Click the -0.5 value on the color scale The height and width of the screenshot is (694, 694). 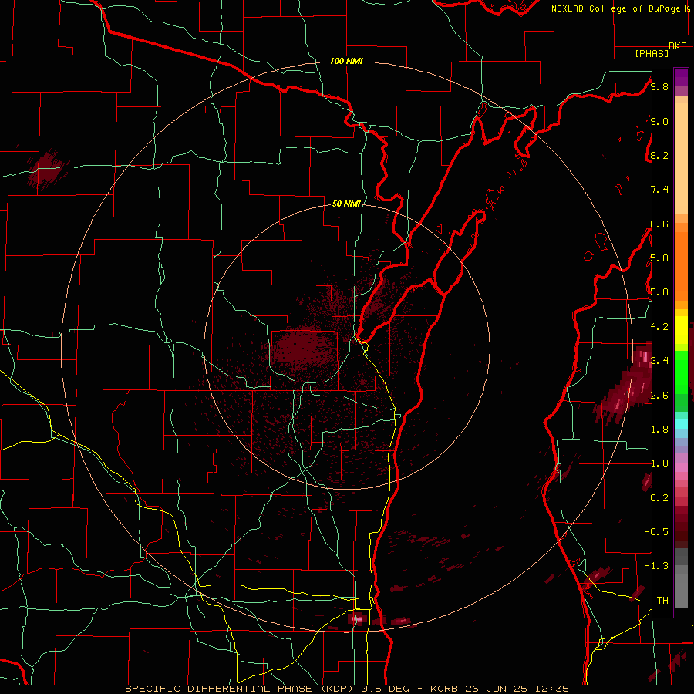click(656, 532)
